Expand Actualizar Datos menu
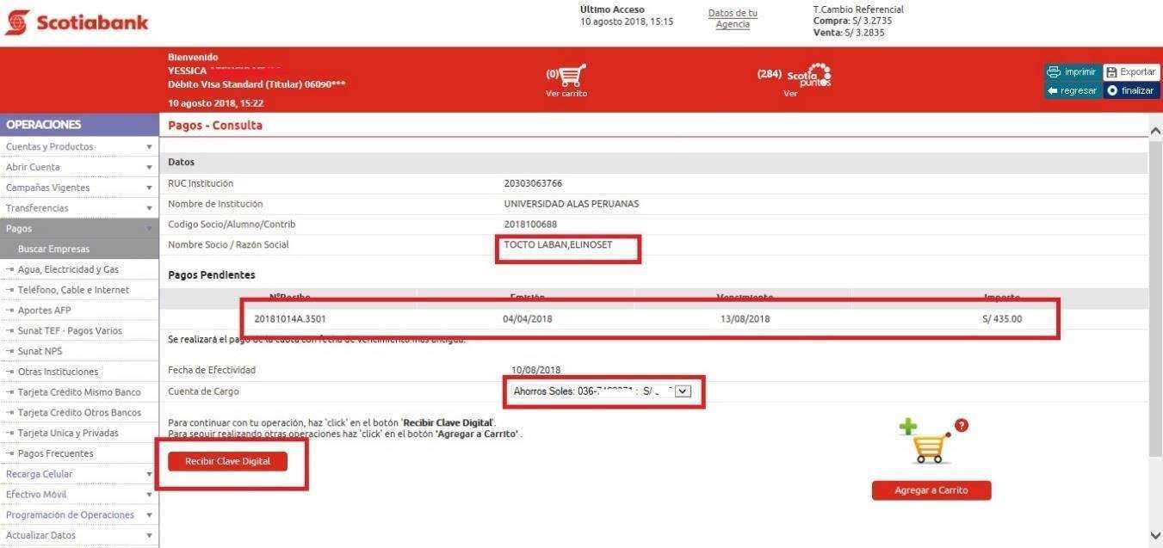Image resolution: width=1163 pixels, height=548 pixels. [79, 535]
